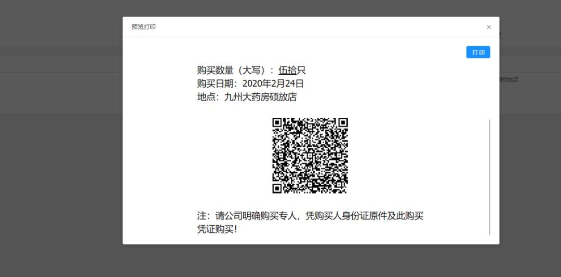Click the dialog's vertical scrollbar
Image resolution: width=561 pixels, height=277 pixels.
pos(489,176)
